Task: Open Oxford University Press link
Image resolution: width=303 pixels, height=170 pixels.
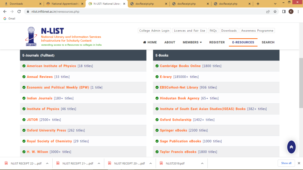Action: pyautogui.click(x=46, y=130)
